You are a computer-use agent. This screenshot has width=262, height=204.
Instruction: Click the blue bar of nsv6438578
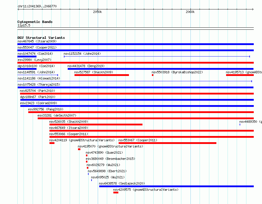coord(176,186)
